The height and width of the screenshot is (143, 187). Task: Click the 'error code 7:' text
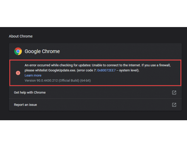[x=87, y=70]
